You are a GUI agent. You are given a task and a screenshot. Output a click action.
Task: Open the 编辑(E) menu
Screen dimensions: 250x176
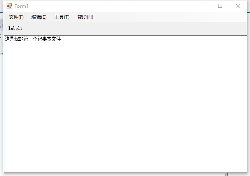[39, 17]
